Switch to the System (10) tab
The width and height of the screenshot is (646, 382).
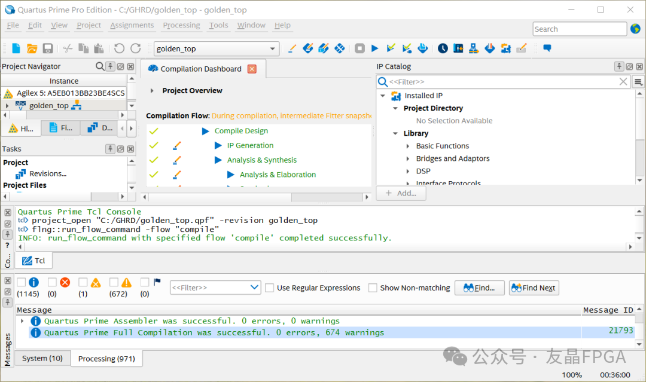(42, 359)
